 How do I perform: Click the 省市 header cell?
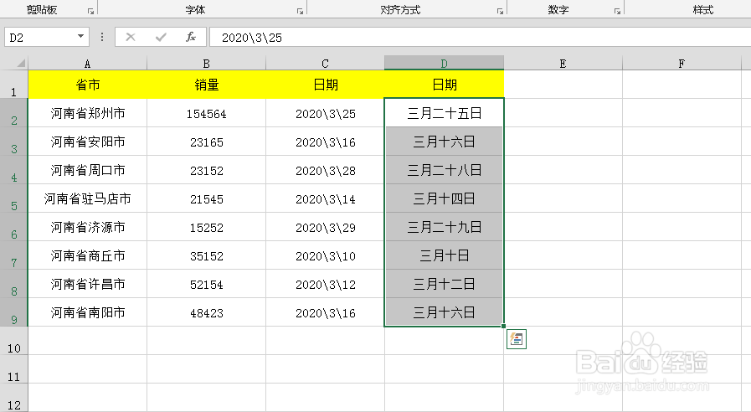click(87, 85)
